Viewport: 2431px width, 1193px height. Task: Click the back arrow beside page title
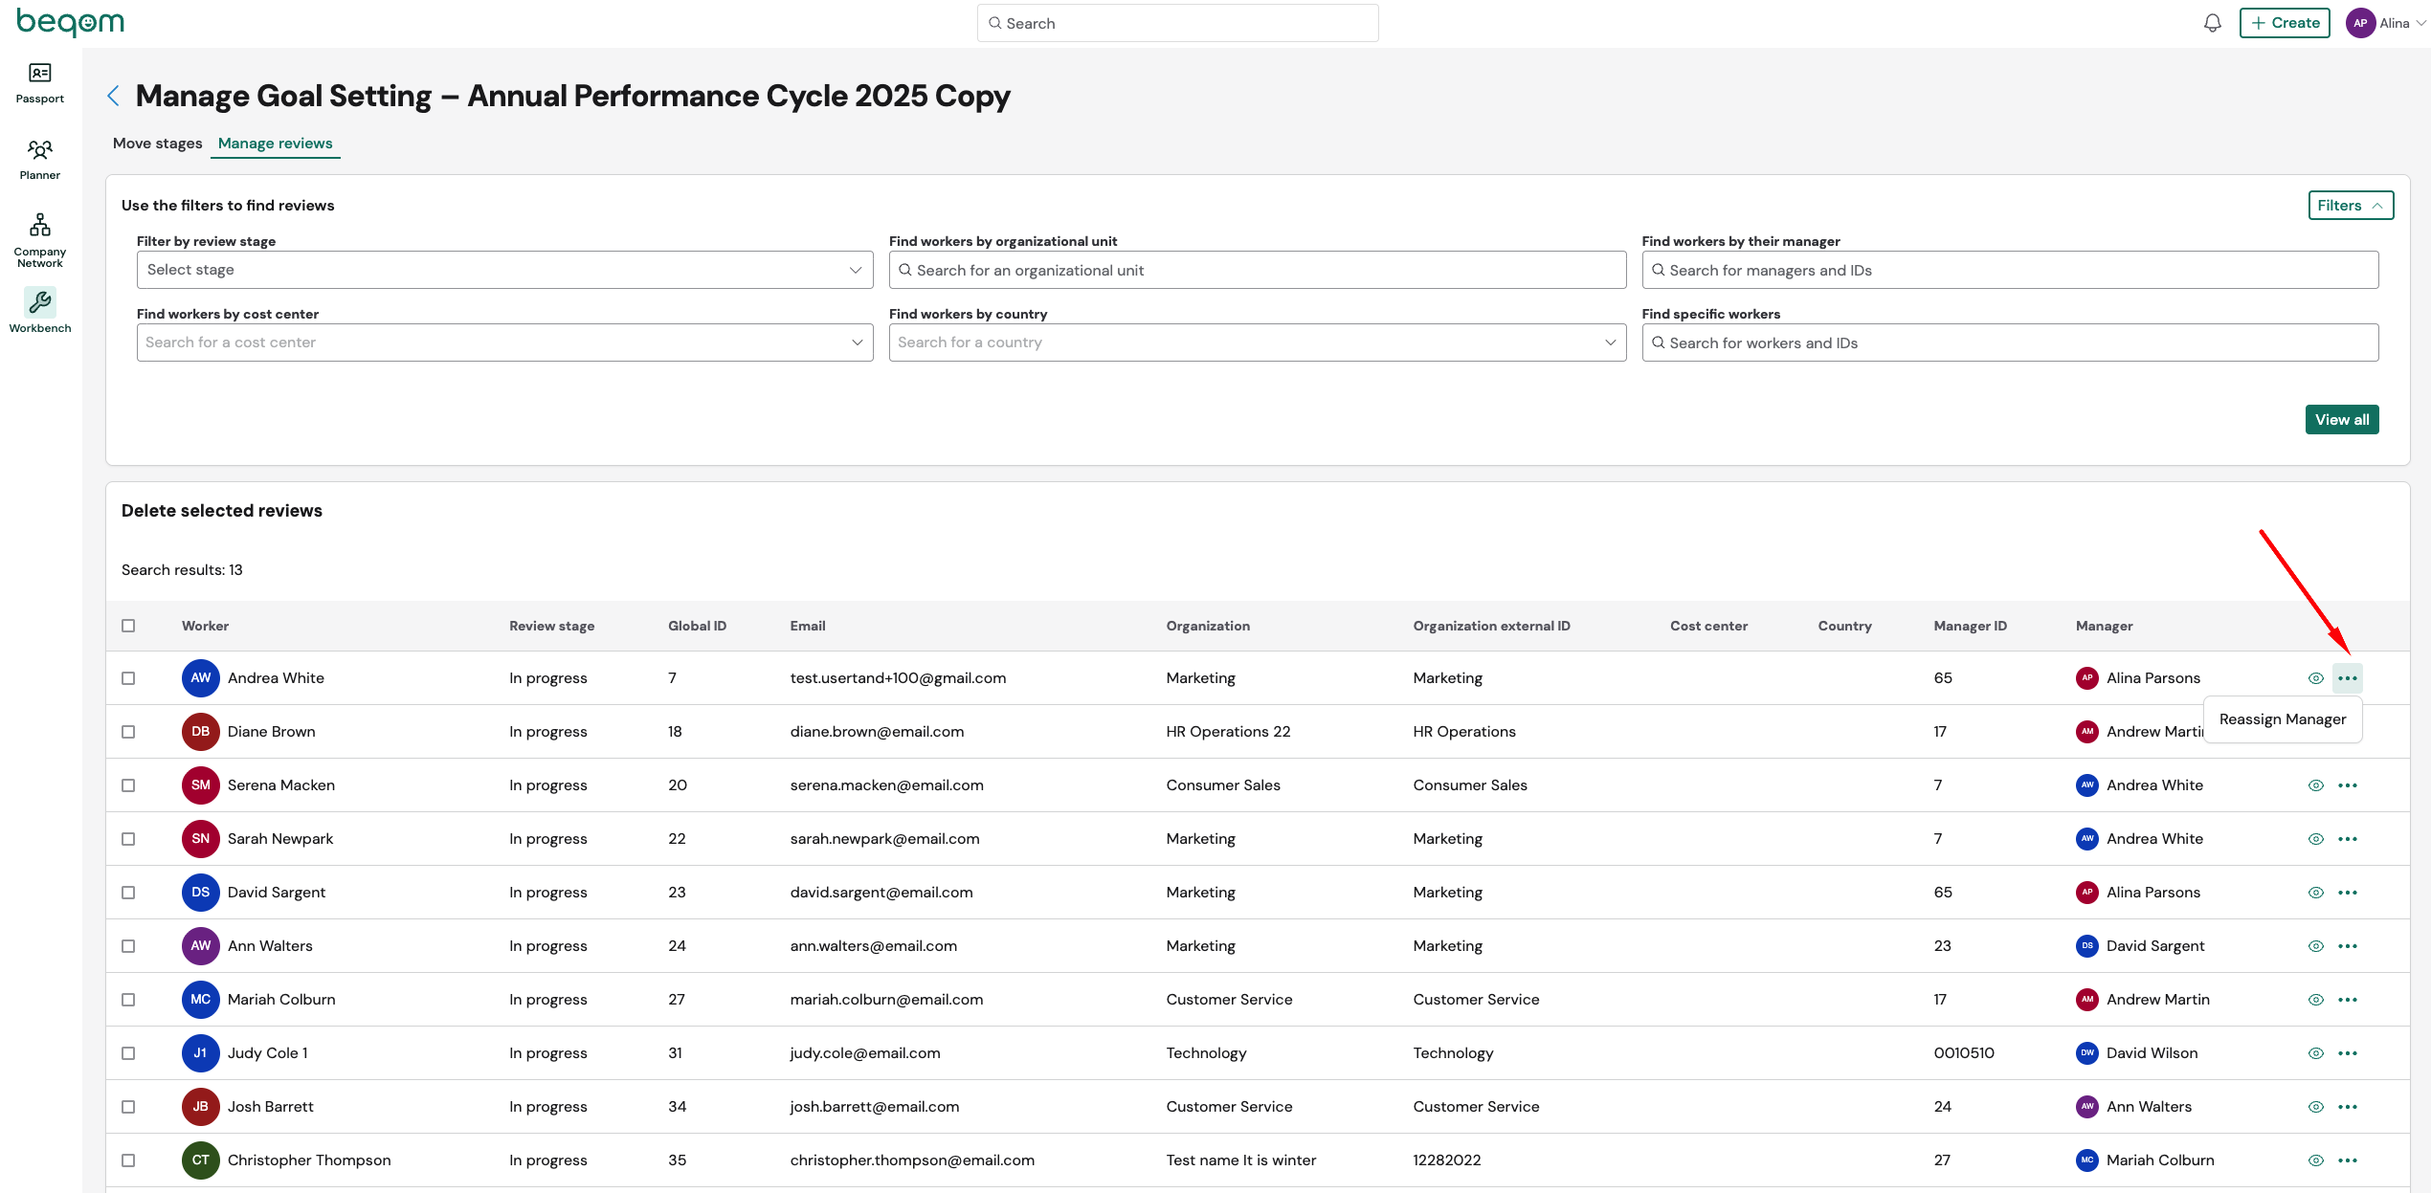[x=114, y=96]
